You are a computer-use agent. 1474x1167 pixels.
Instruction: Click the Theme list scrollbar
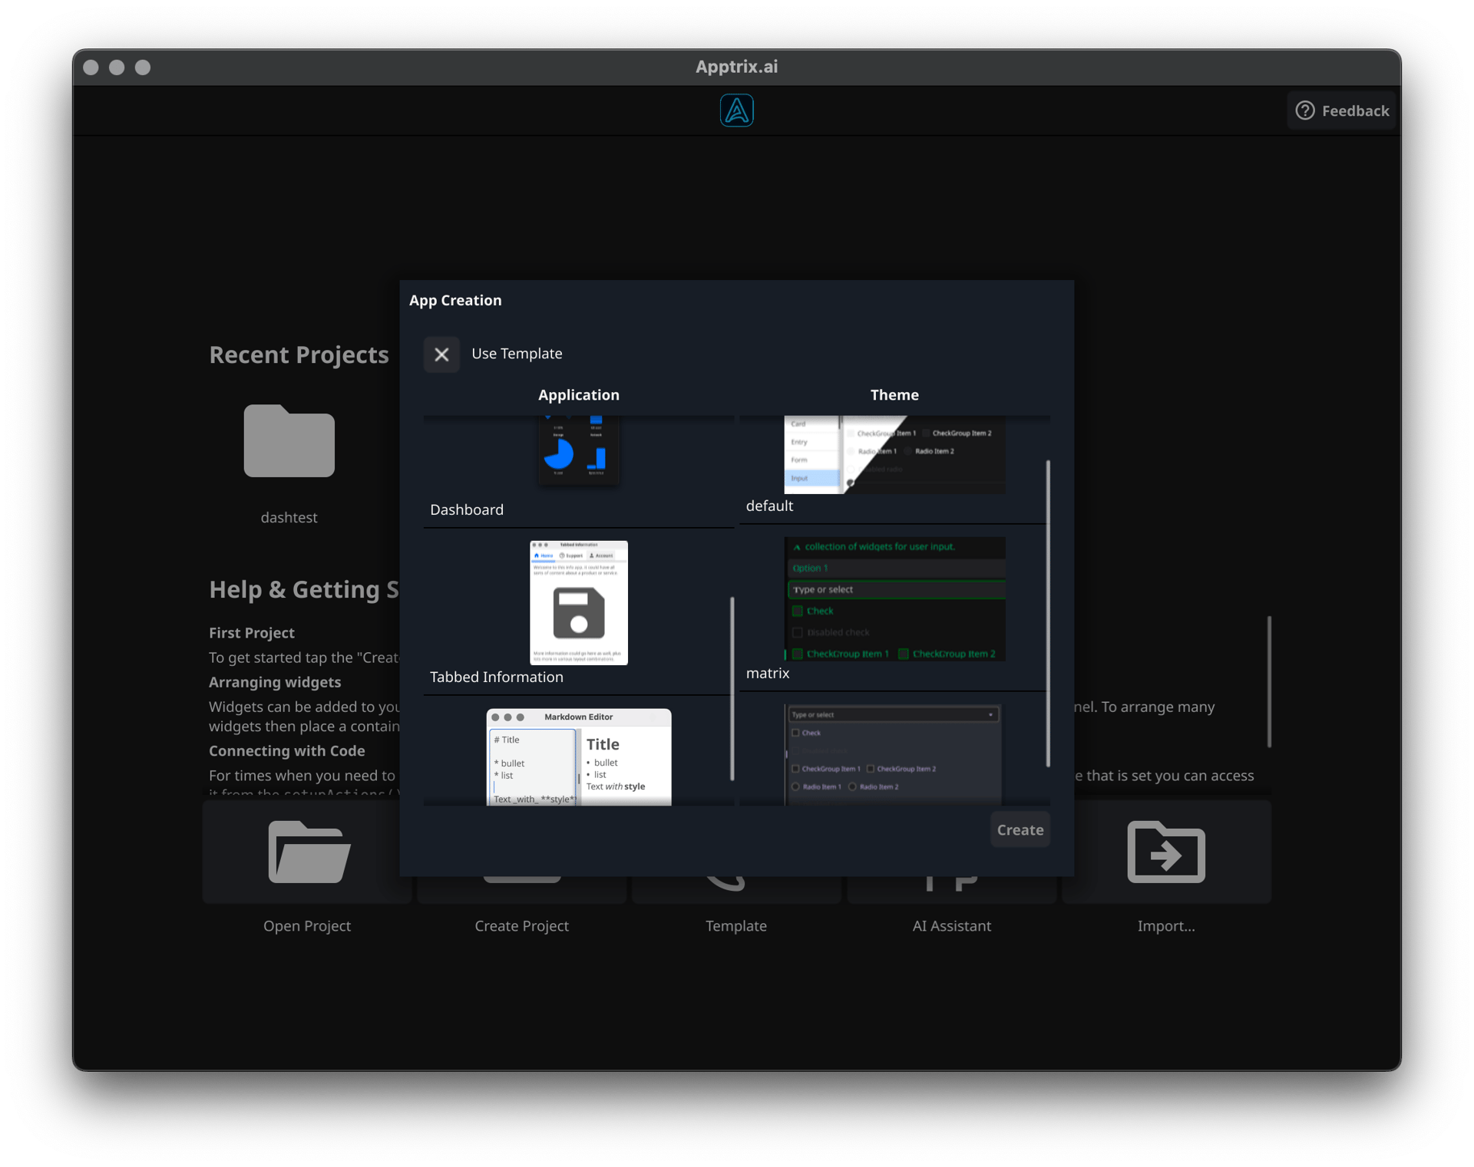click(x=1048, y=612)
